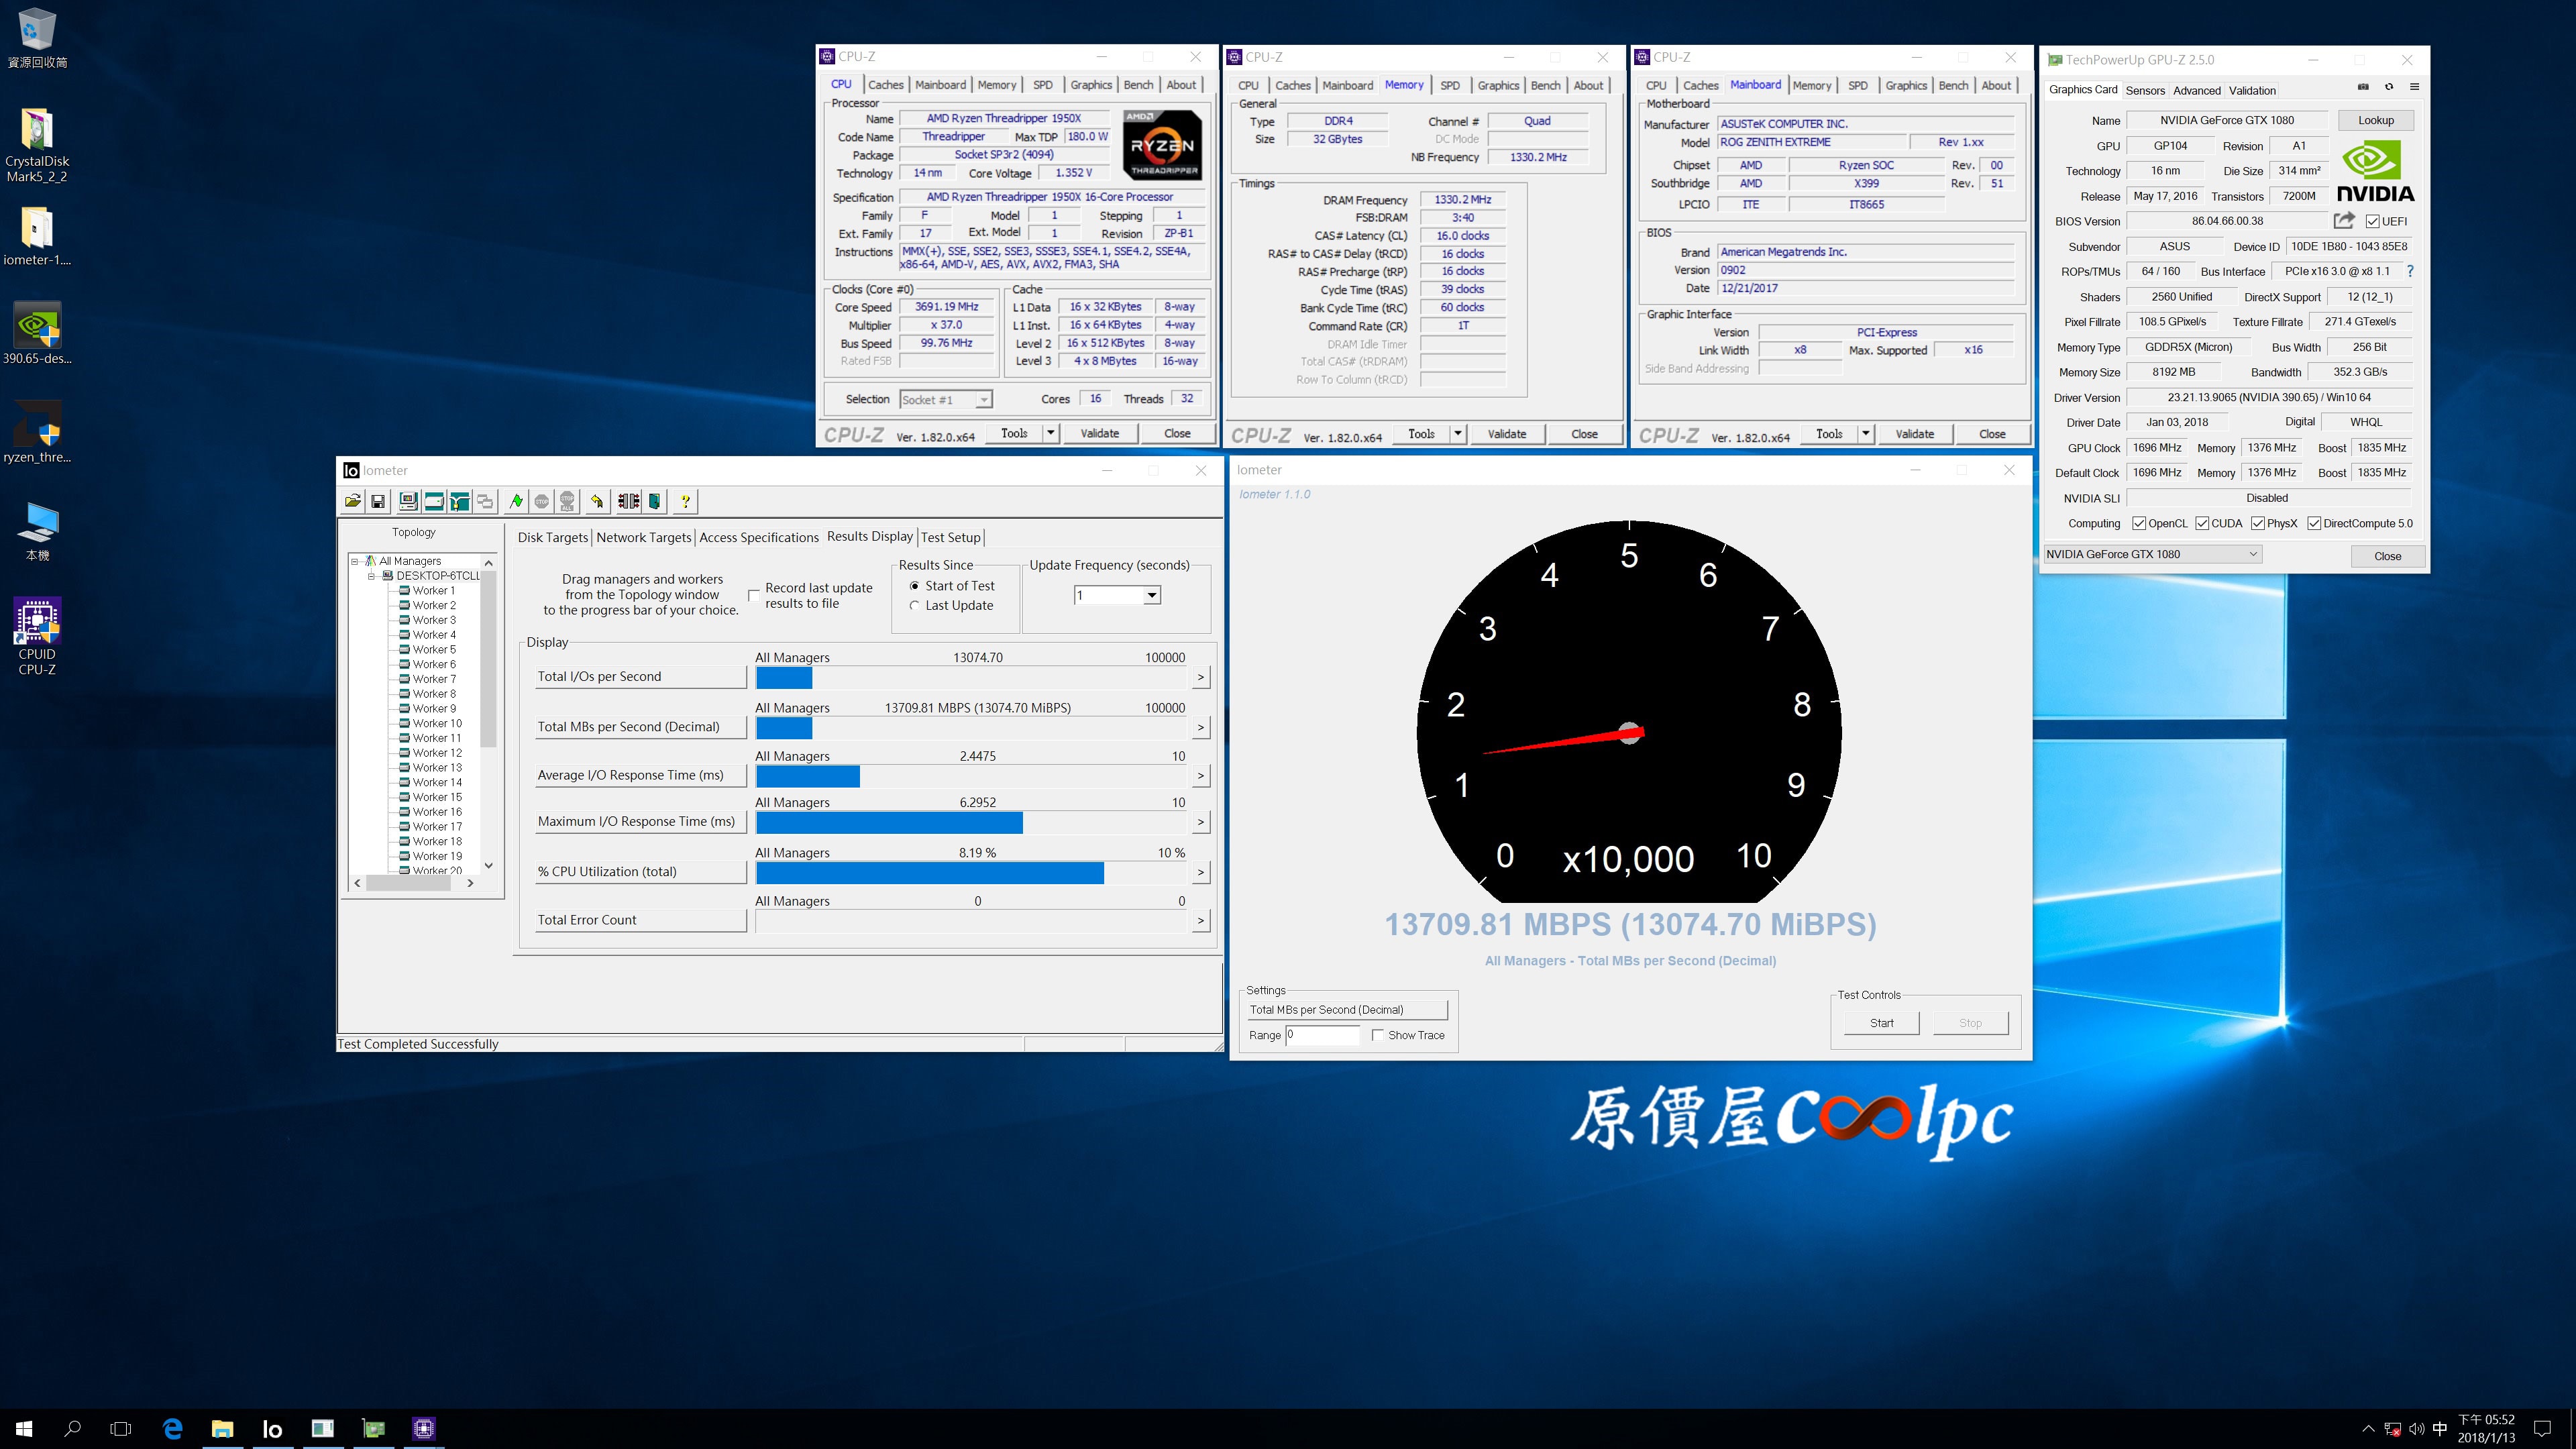Click GPU-Z screenshot camera icon
The height and width of the screenshot is (1449, 2576).
click(2363, 87)
